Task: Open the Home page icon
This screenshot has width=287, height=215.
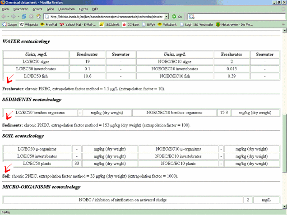Action: (39, 17)
